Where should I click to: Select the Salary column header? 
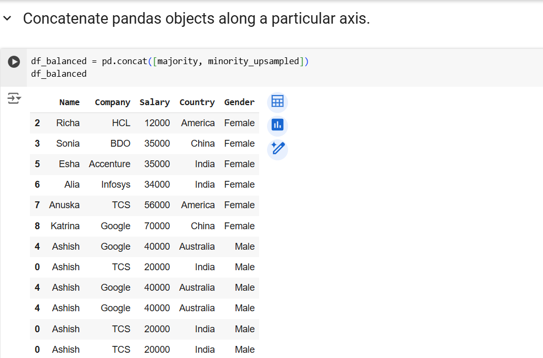(x=155, y=103)
